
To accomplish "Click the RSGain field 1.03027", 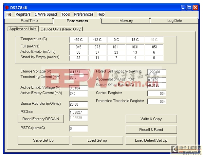I will point(79,112).
